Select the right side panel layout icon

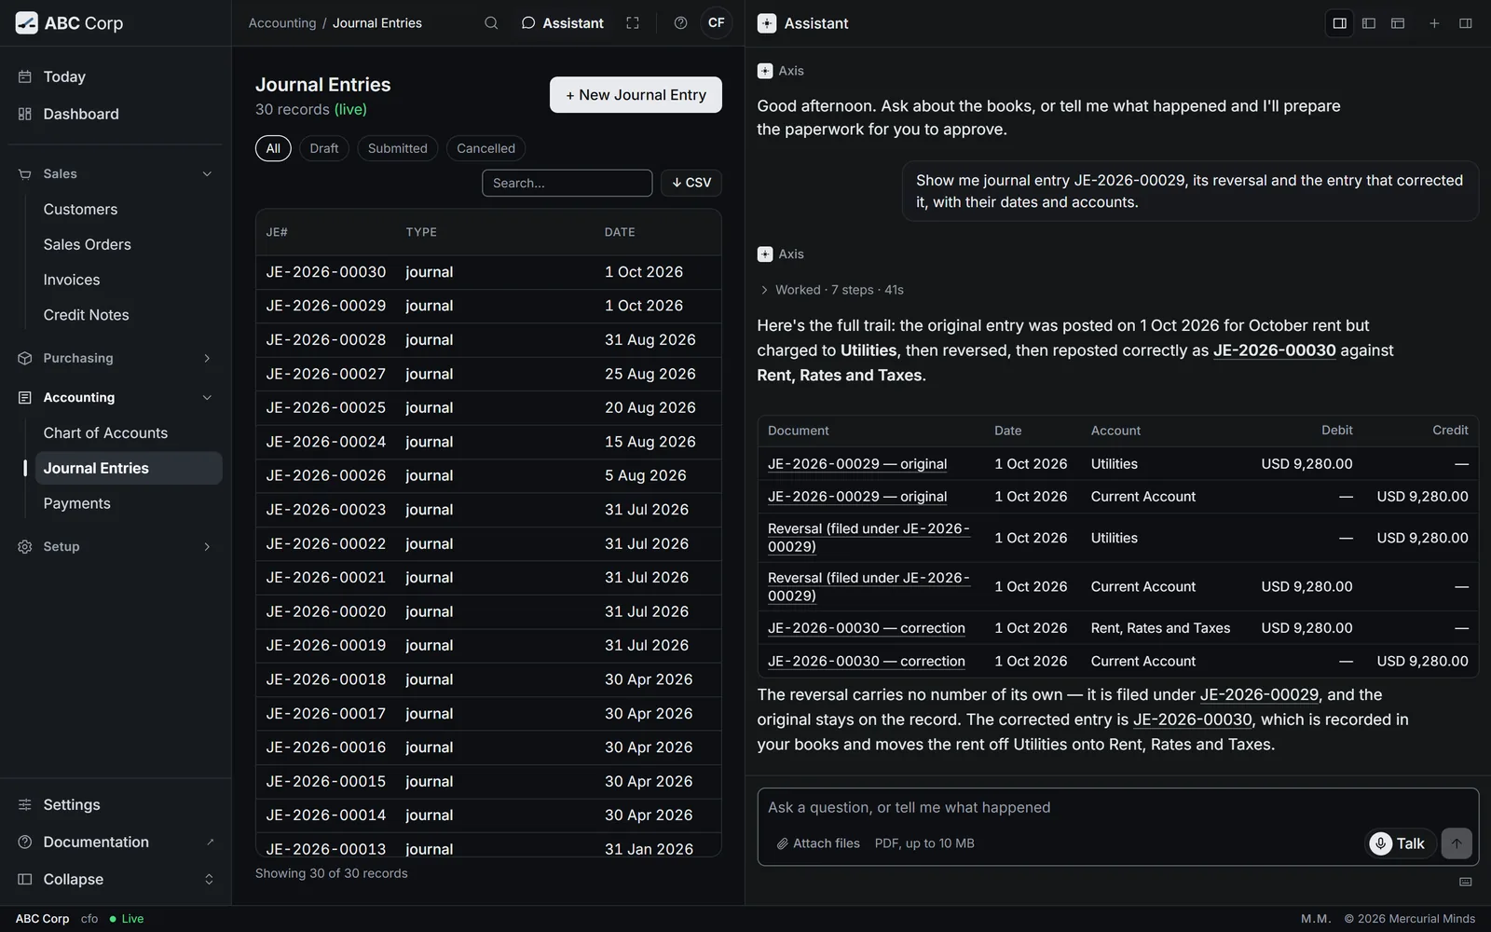click(x=1340, y=23)
